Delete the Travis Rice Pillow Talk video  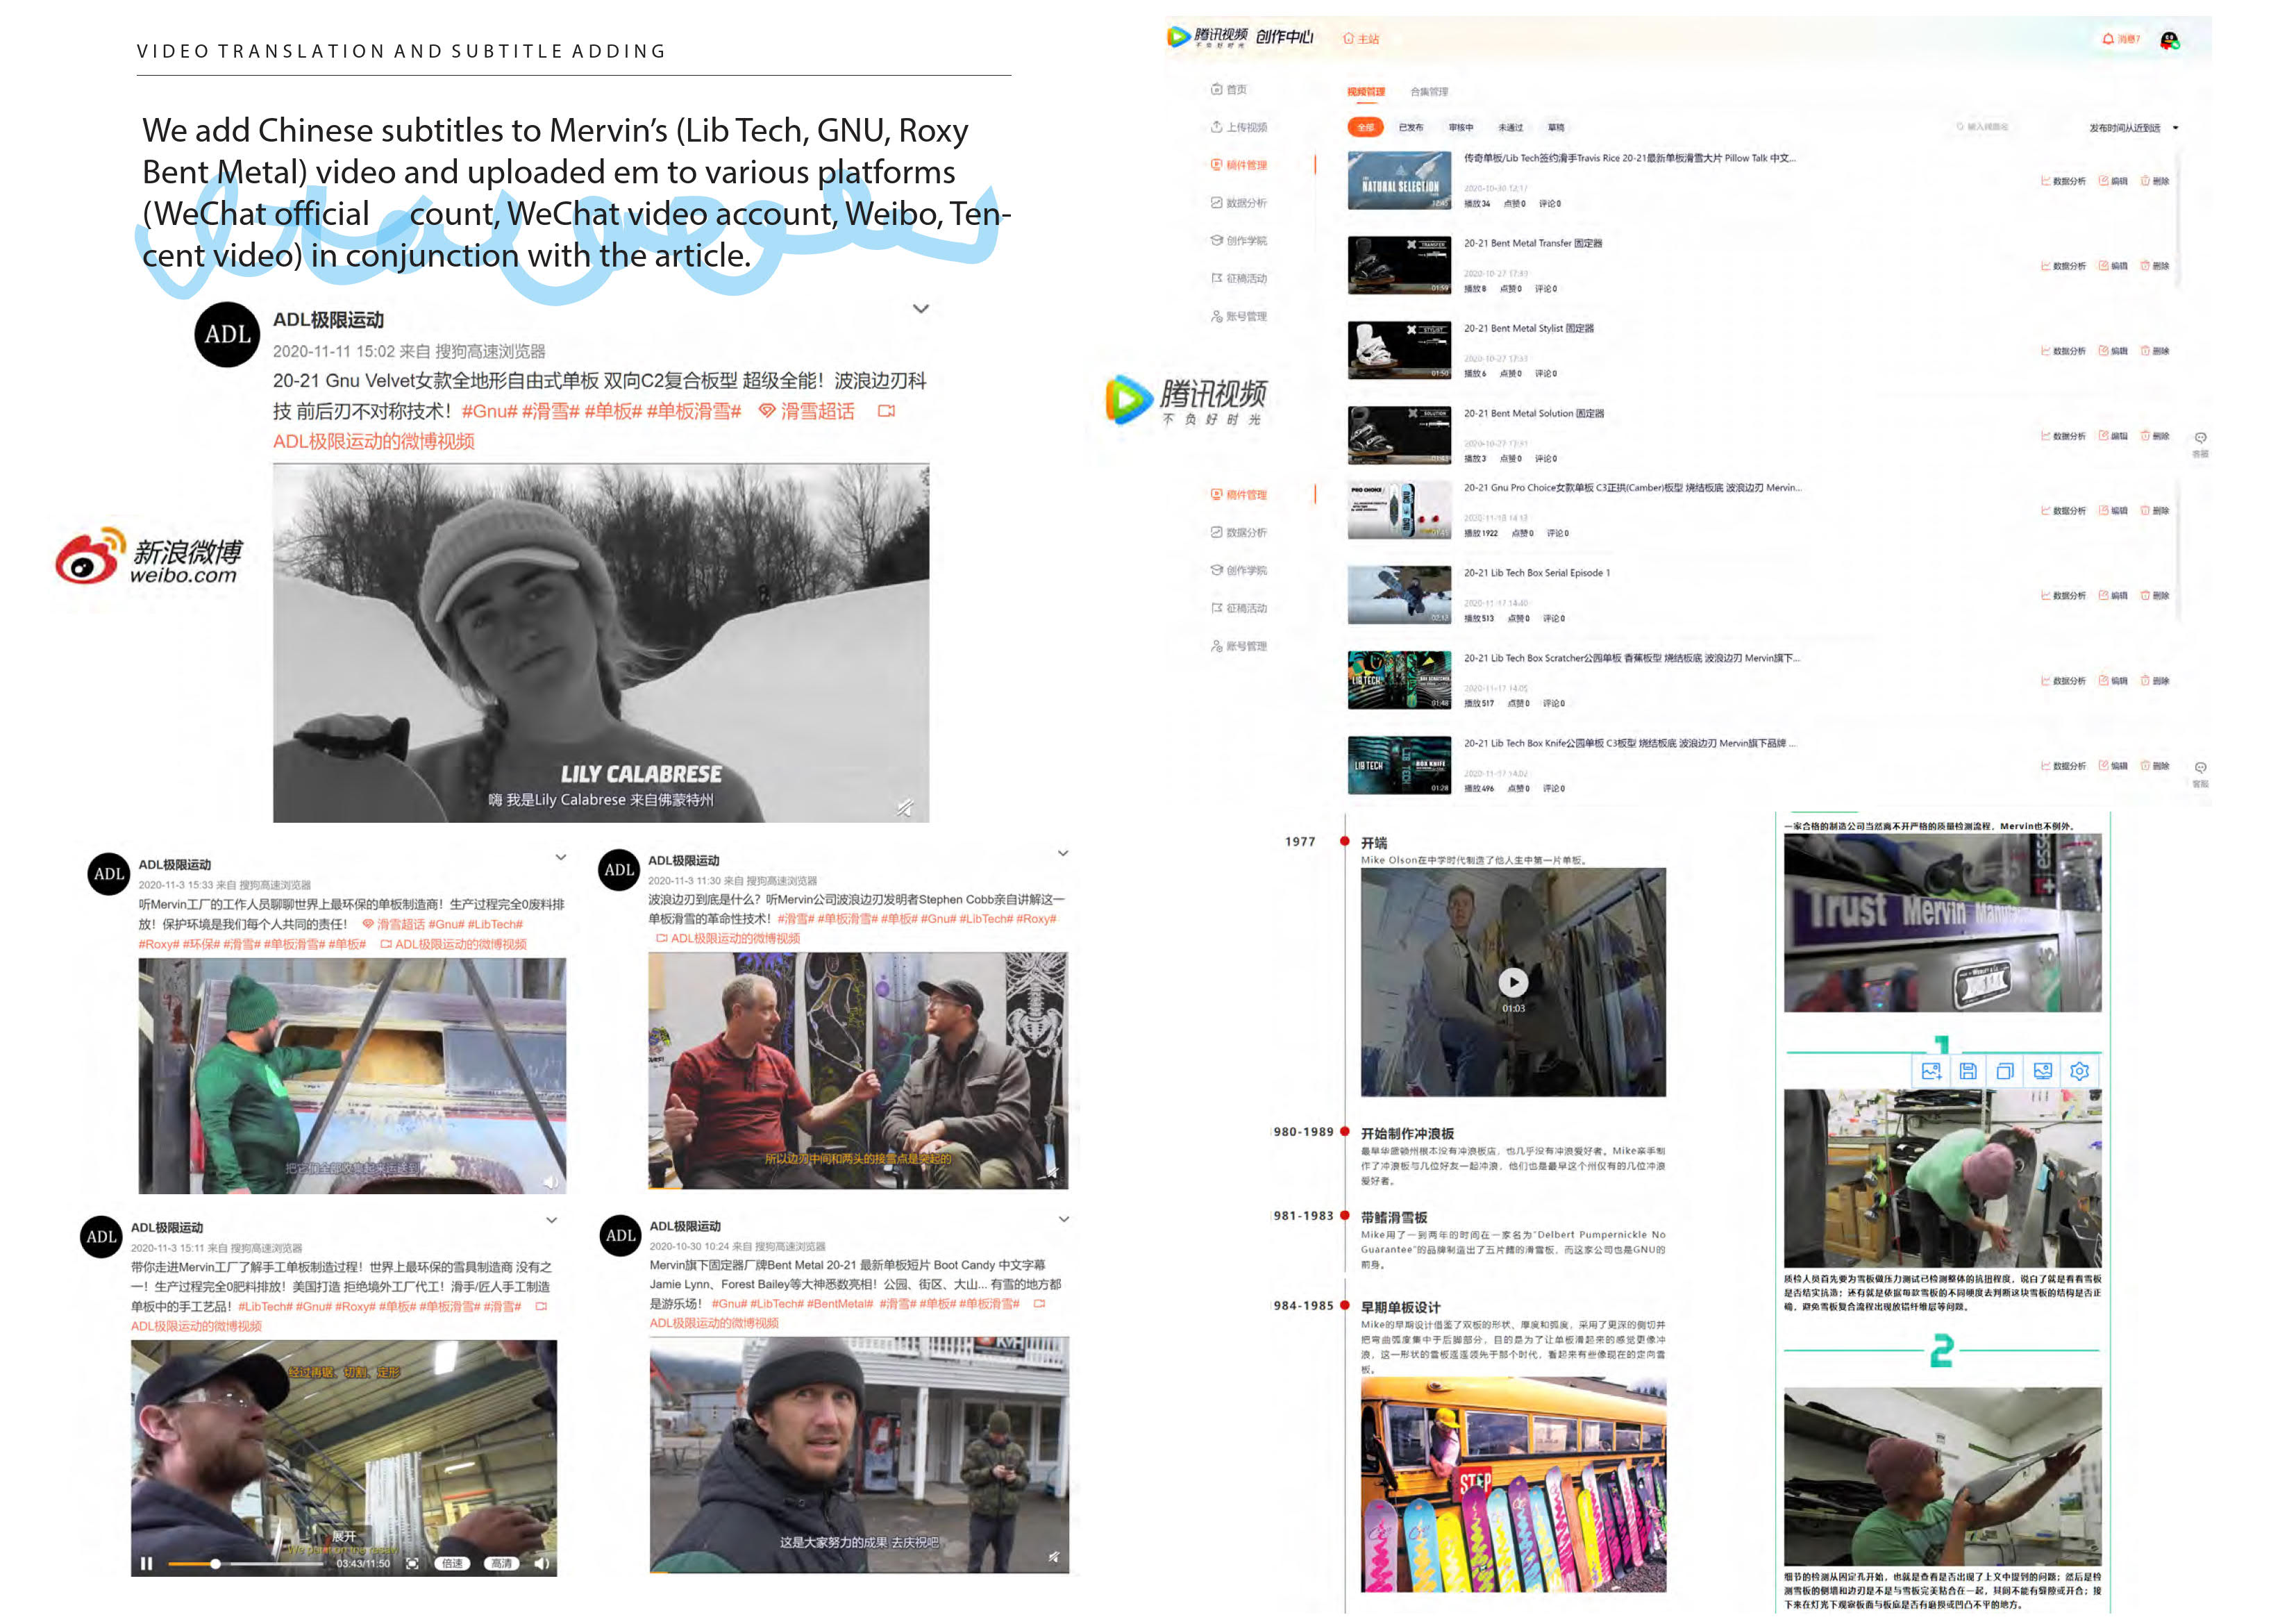coord(2155,181)
